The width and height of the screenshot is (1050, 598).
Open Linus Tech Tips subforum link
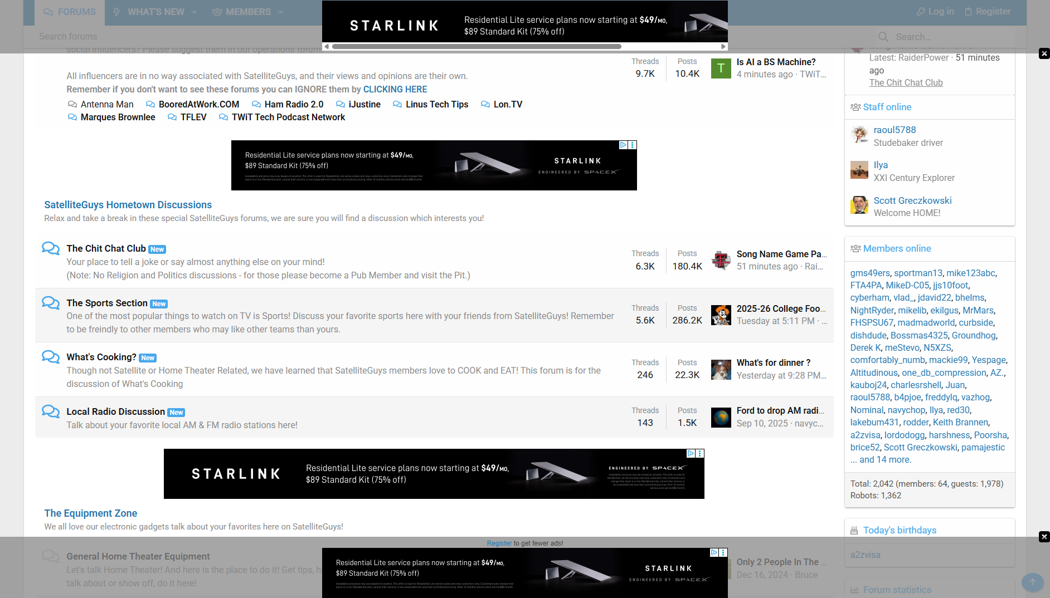437,104
